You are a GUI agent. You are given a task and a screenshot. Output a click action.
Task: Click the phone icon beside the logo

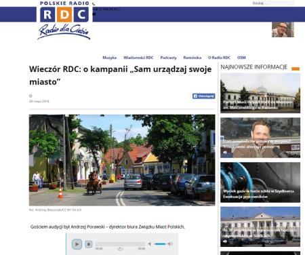[x=94, y=3]
